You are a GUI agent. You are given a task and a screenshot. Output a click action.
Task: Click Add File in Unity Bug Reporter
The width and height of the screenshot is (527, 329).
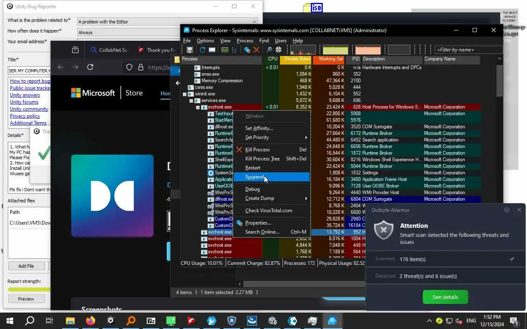(x=26, y=266)
